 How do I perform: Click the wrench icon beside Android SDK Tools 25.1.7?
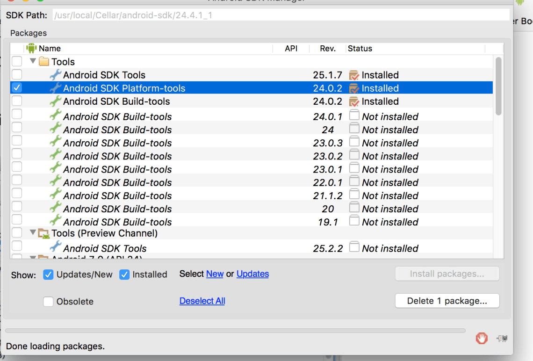[x=55, y=75]
